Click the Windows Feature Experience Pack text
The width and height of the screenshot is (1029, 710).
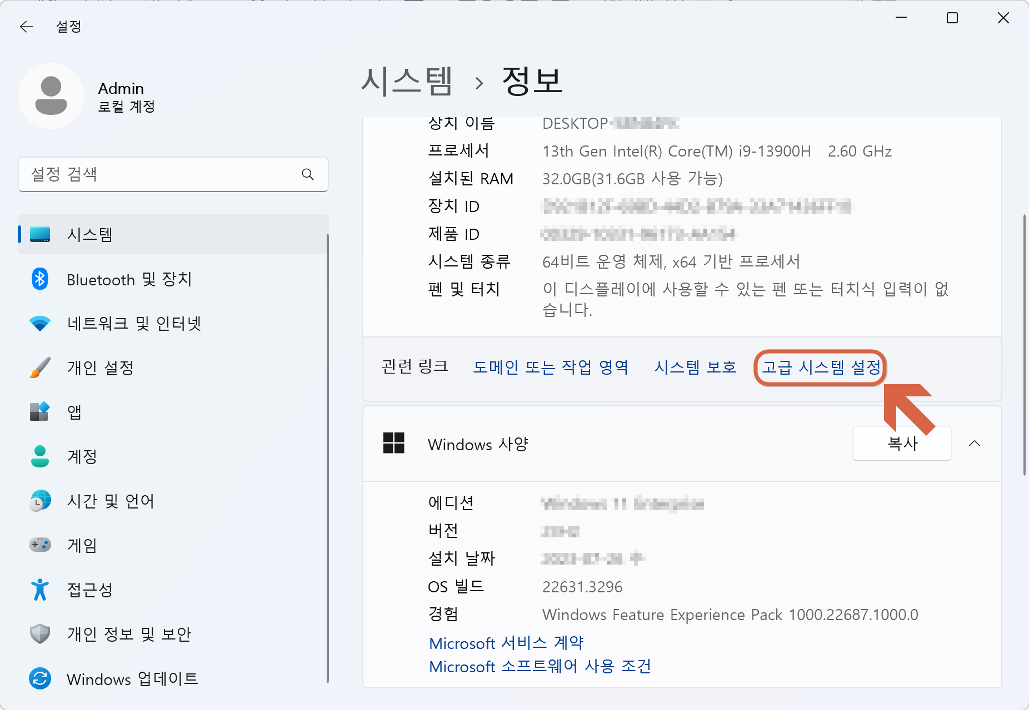click(x=730, y=615)
